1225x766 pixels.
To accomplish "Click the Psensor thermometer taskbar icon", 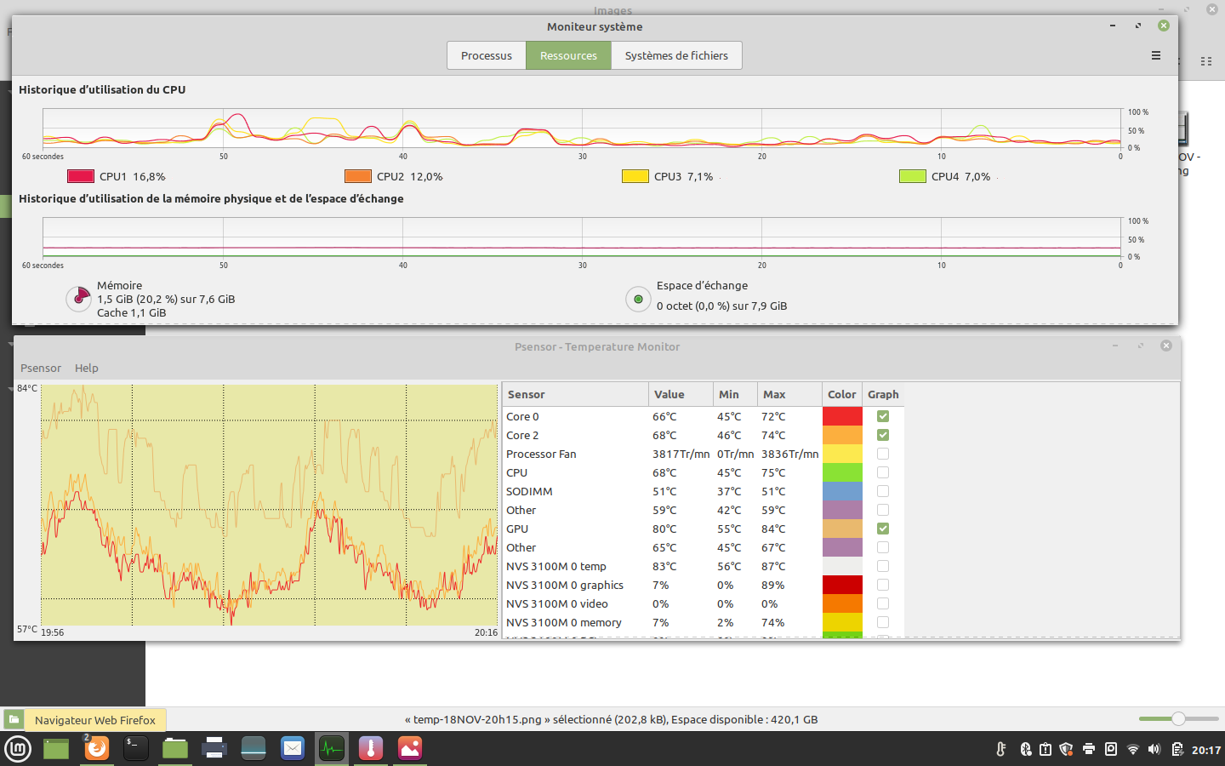I will [371, 749].
